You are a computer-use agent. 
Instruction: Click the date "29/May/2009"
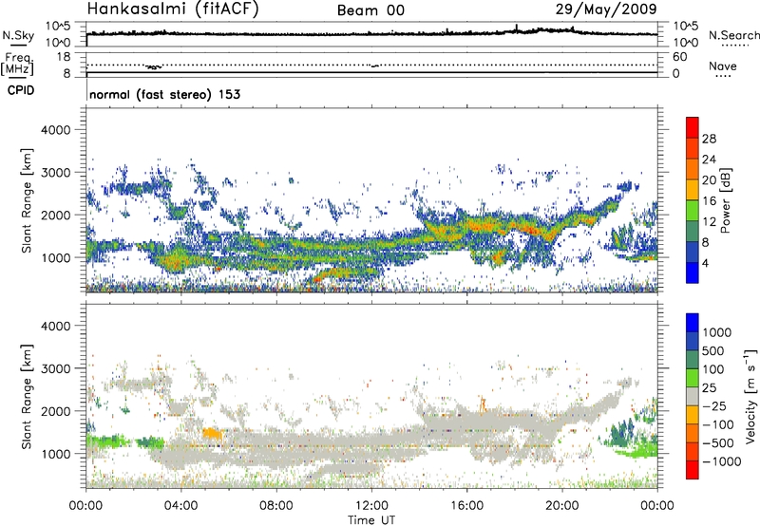pyautogui.click(x=606, y=9)
